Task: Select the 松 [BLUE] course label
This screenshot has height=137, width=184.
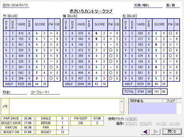Action: 130,16
